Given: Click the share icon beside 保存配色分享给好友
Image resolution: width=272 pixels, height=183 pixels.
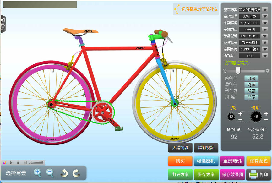Looking at the screenshot, I should coord(177,9).
